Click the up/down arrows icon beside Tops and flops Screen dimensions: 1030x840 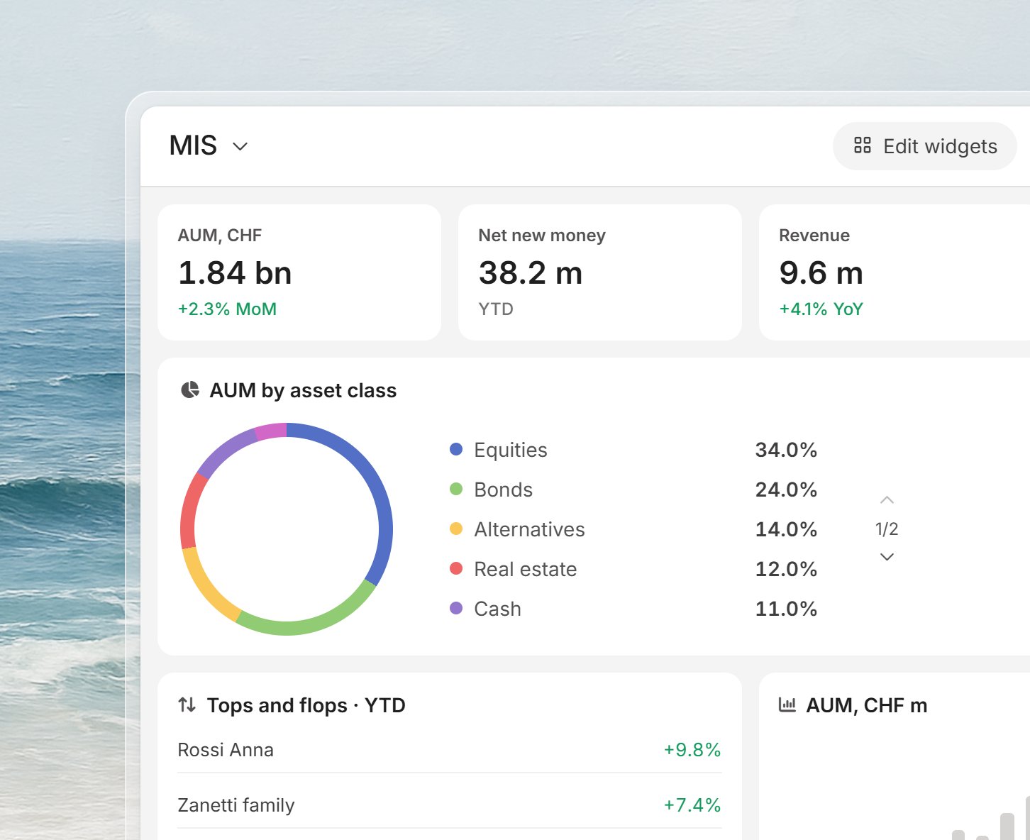point(187,704)
